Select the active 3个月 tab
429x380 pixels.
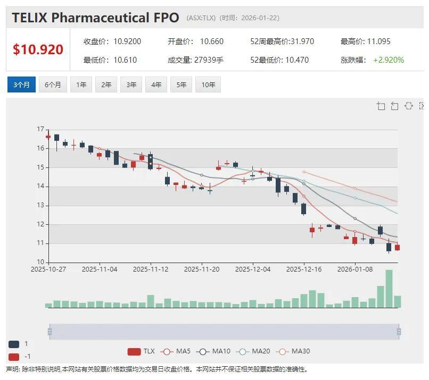pyautogui.click(x=21, y=85)
